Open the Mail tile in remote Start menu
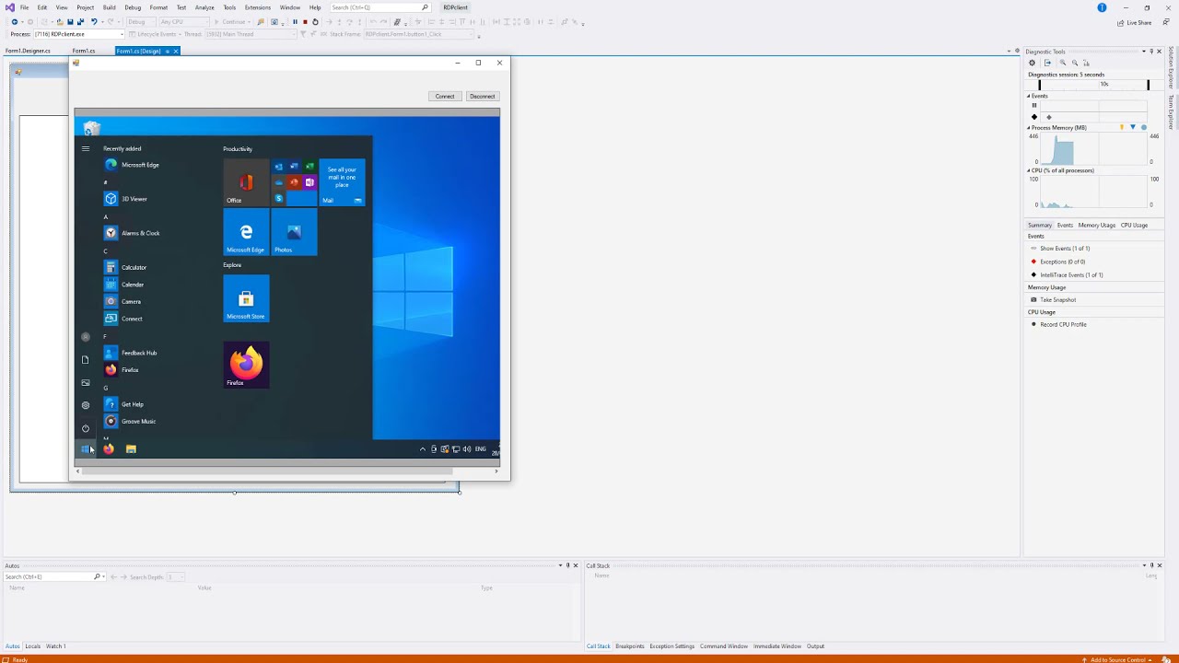1179x663 pixels. [x=342, y=182]
